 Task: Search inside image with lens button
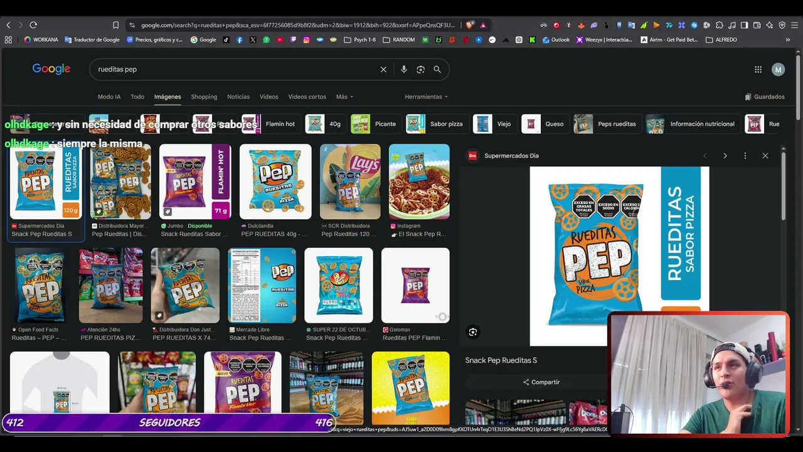tap(473, 332)
